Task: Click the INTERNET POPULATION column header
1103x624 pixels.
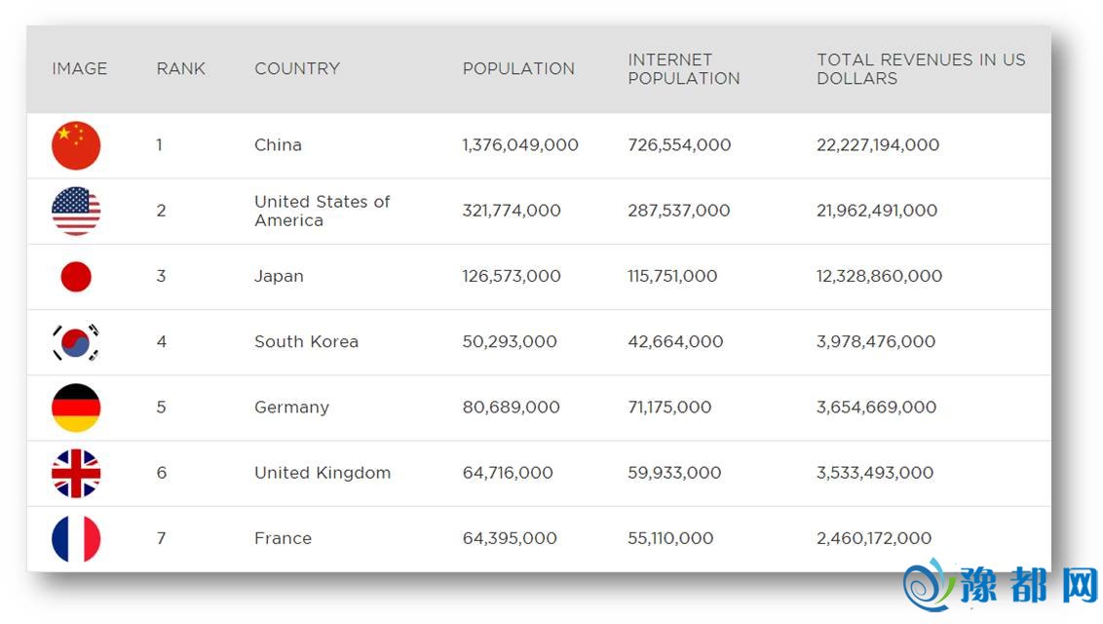Action: (683, 68)
